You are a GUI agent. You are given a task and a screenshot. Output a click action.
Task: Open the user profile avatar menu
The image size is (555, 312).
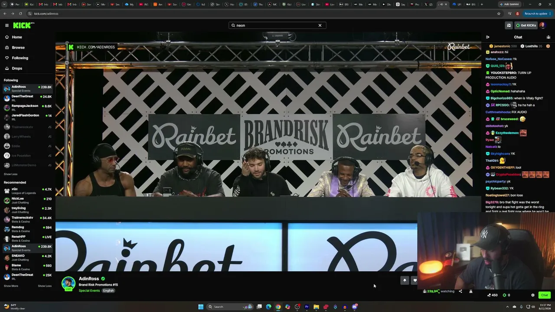pos(542,26)
